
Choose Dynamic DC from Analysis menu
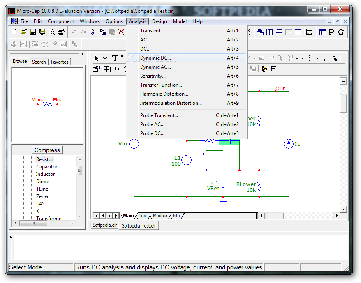187,58
